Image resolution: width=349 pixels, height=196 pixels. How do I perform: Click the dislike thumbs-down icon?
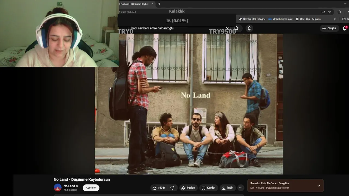pyautogui.click(x=172, y=188)
